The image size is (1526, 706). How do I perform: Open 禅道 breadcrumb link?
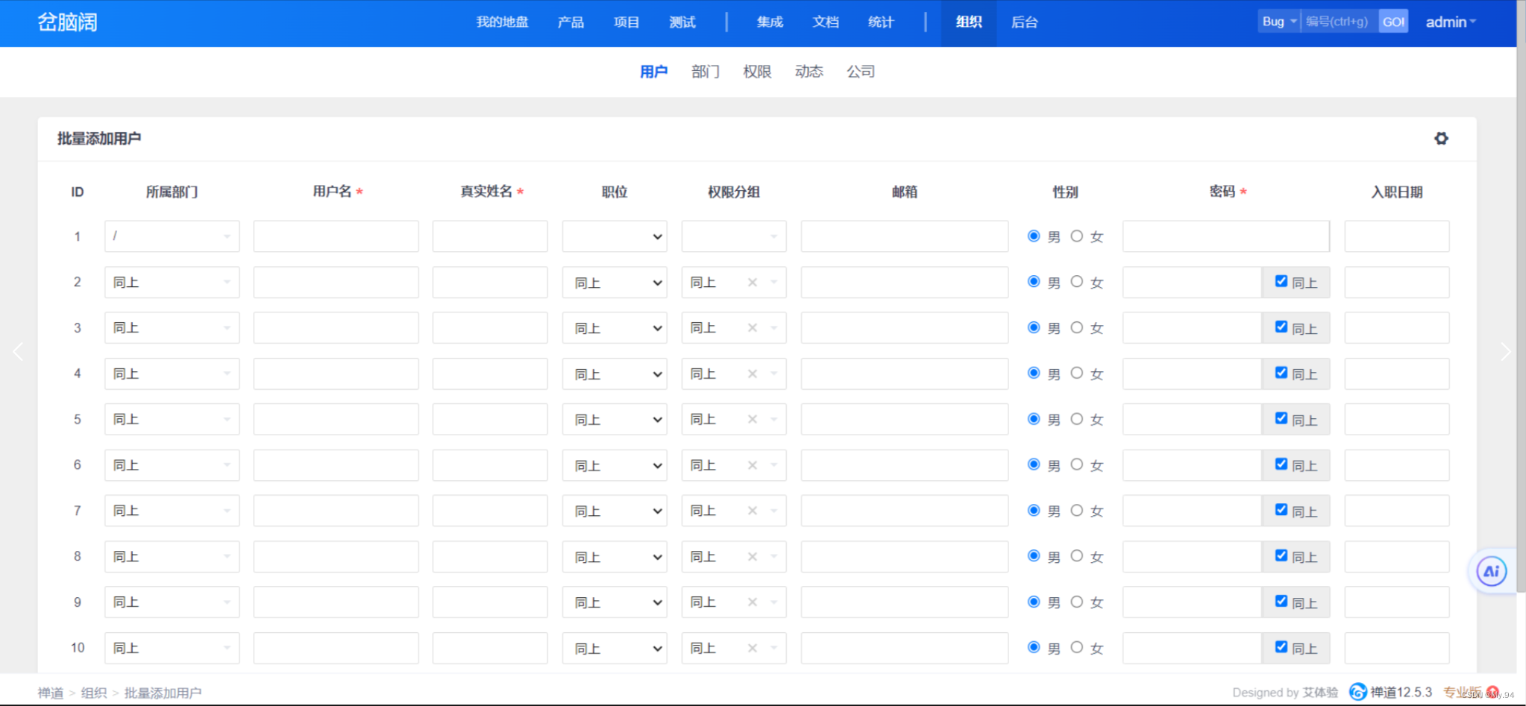pyautogui.click(x=51, y=693)
